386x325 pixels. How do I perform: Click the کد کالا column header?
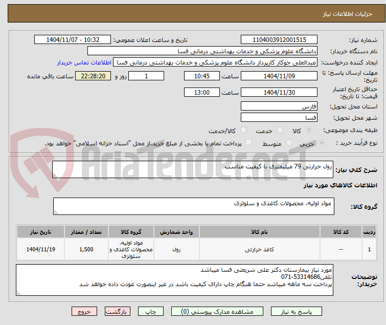[341, 232]
